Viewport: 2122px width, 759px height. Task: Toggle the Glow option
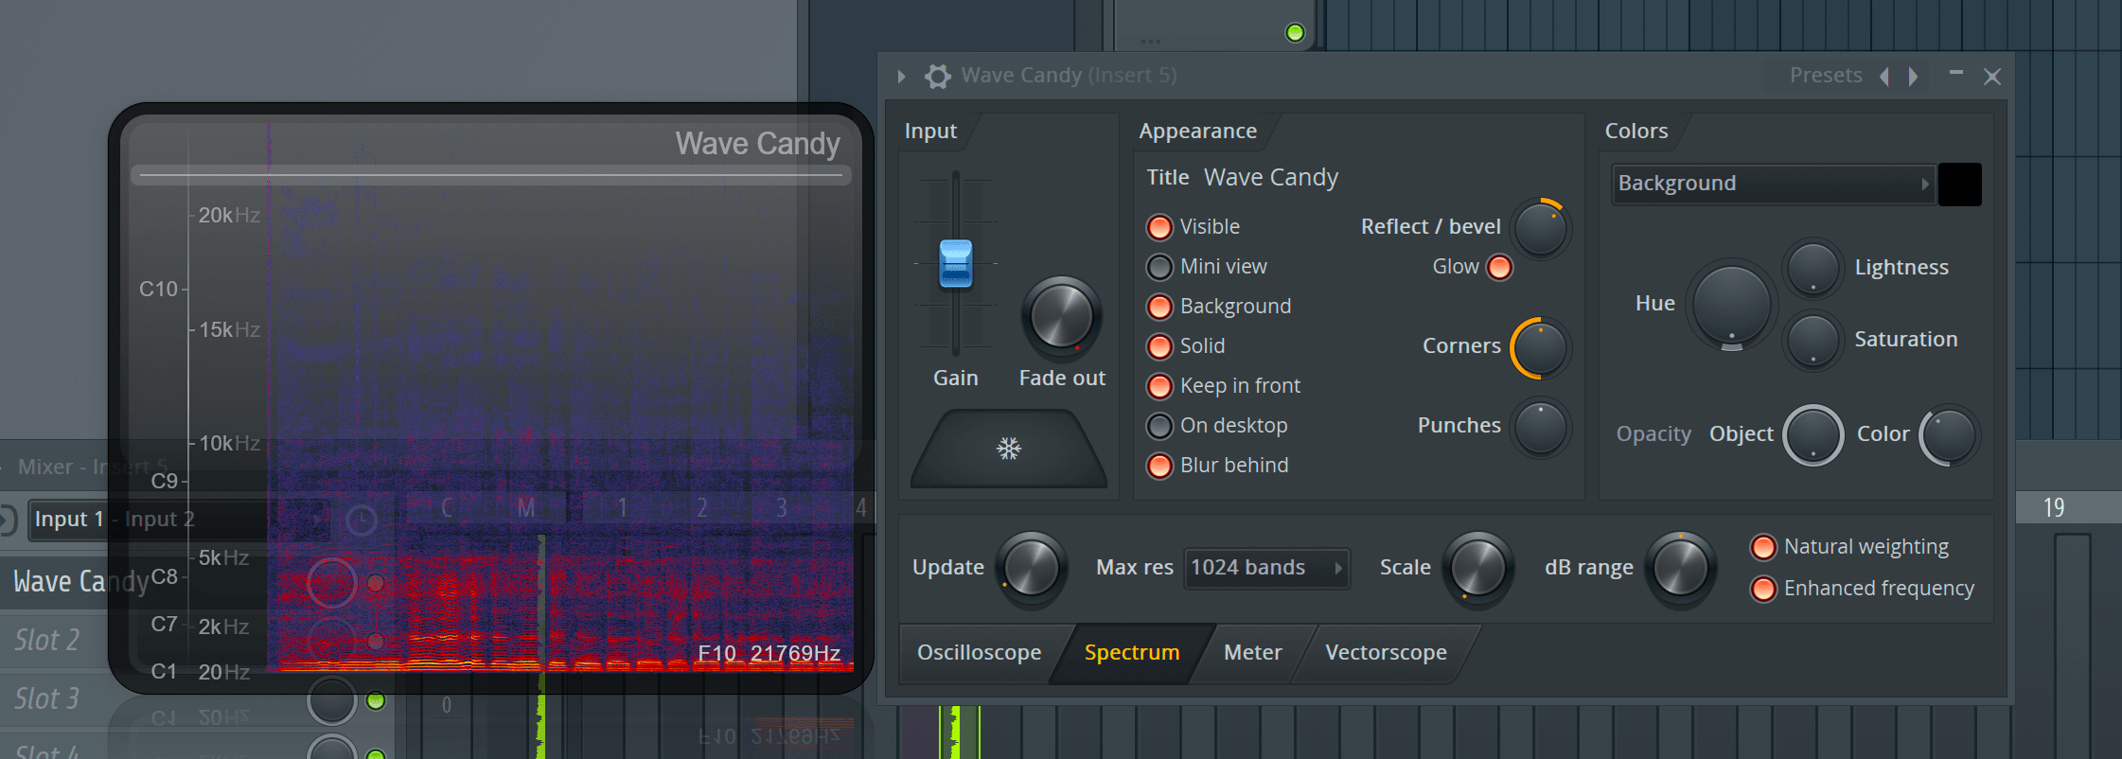[1499, 267]
